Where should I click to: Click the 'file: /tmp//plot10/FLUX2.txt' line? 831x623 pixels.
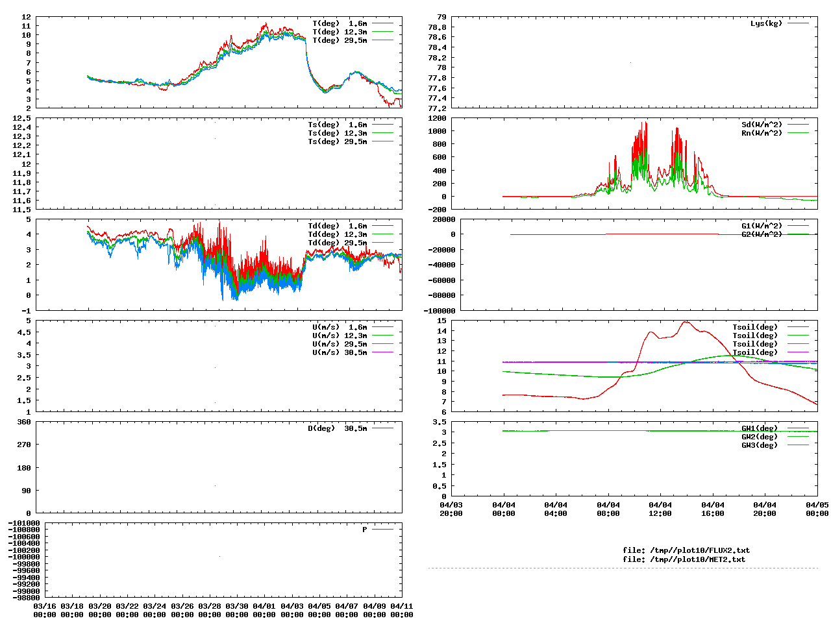[x=686, y=550]
